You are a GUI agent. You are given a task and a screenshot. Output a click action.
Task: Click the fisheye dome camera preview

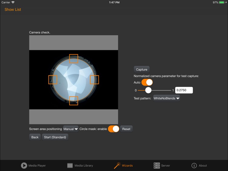74,80
